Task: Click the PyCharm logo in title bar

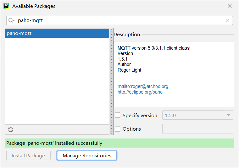Action: tap(6, 6)
